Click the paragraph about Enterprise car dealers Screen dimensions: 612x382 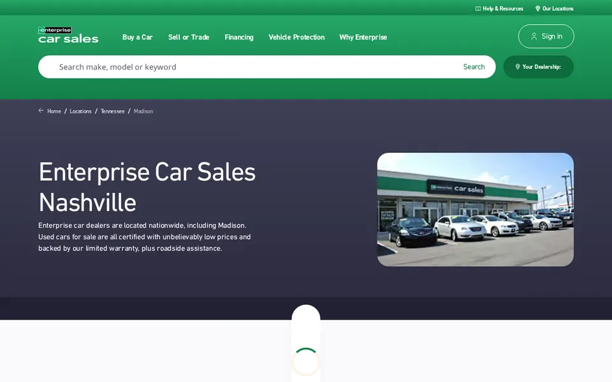pyautogui.click(x=145, y=237)
